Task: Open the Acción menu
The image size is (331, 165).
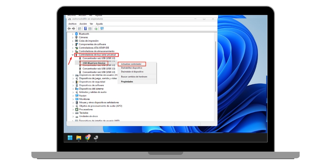Action: click(x=83, y=24)
